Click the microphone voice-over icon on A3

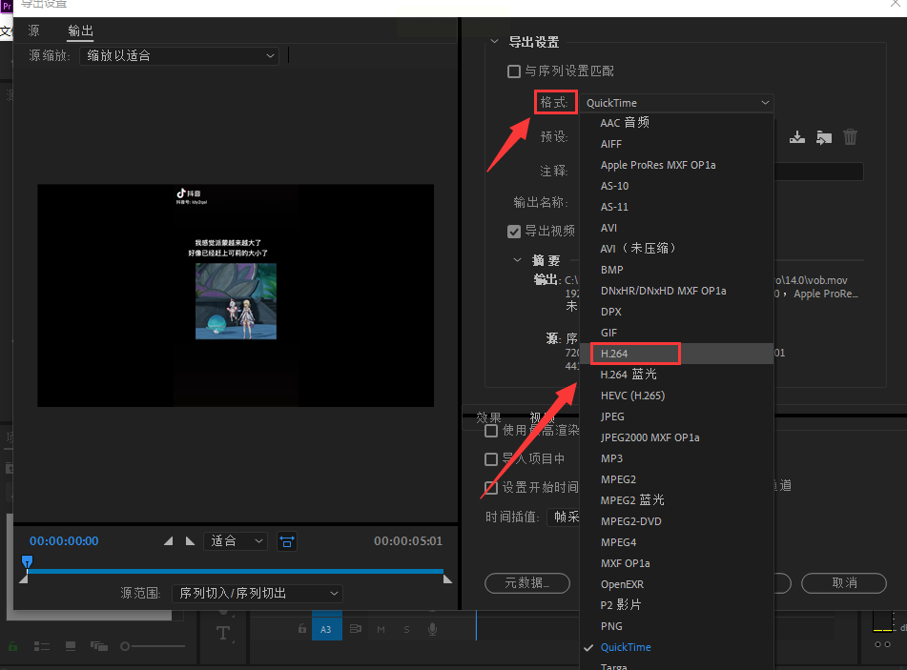click(432, 629)
